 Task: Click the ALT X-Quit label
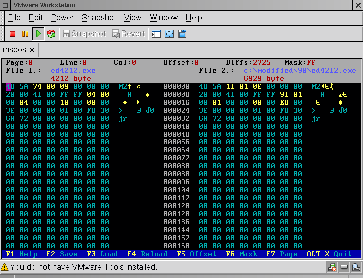point(329,254)
